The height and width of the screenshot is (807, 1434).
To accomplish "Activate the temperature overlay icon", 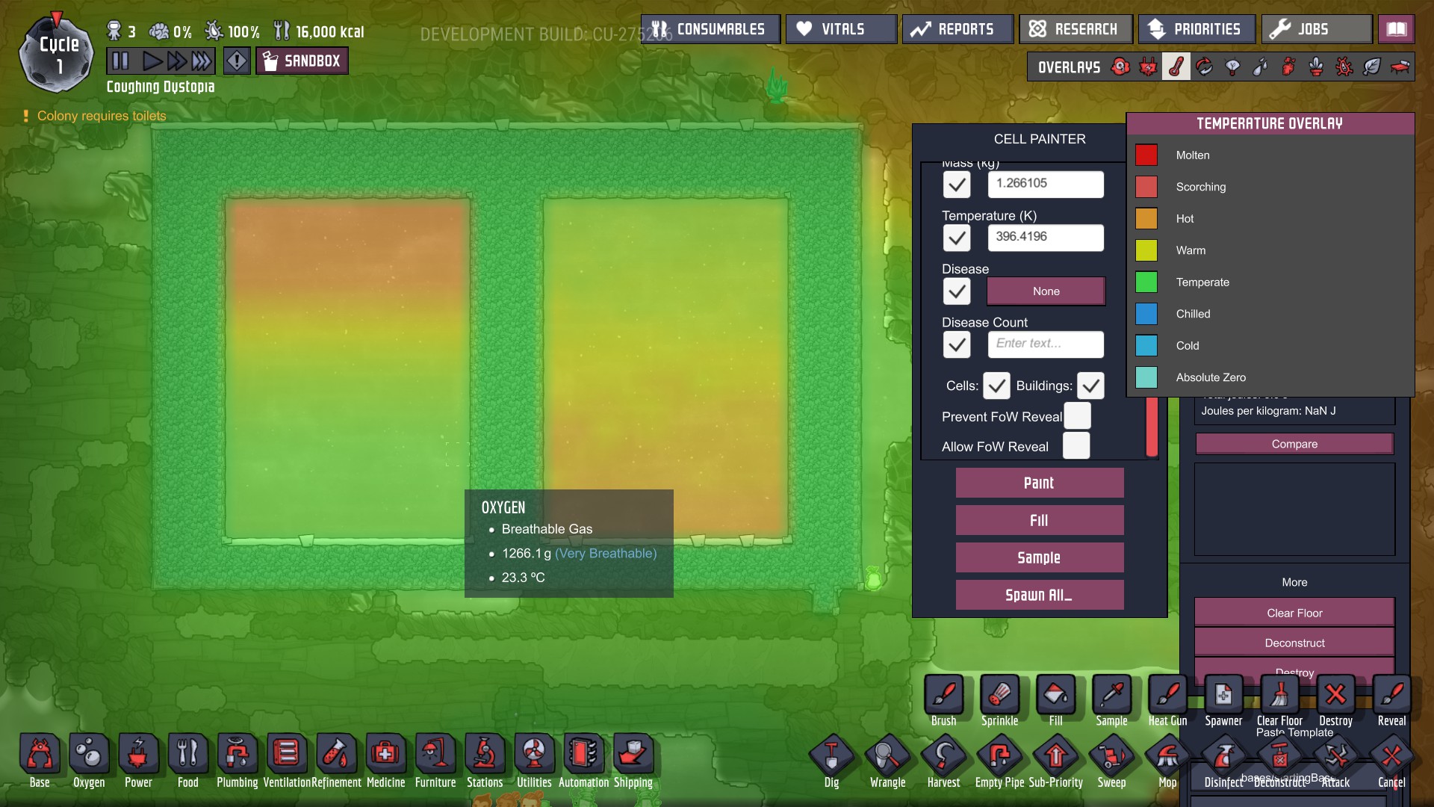I will tap(1176, 67).
